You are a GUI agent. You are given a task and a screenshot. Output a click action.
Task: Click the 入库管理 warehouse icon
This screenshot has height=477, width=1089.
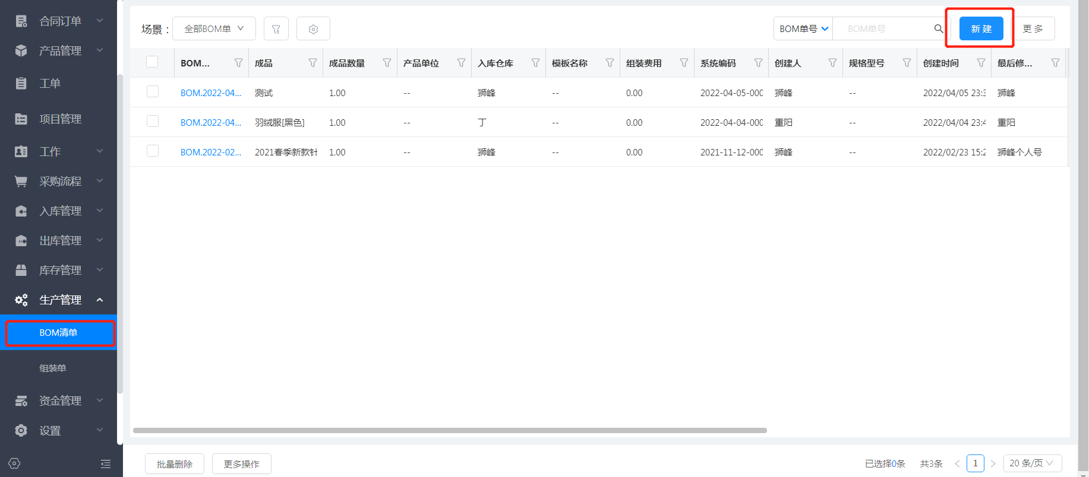(x=21, y=211)
